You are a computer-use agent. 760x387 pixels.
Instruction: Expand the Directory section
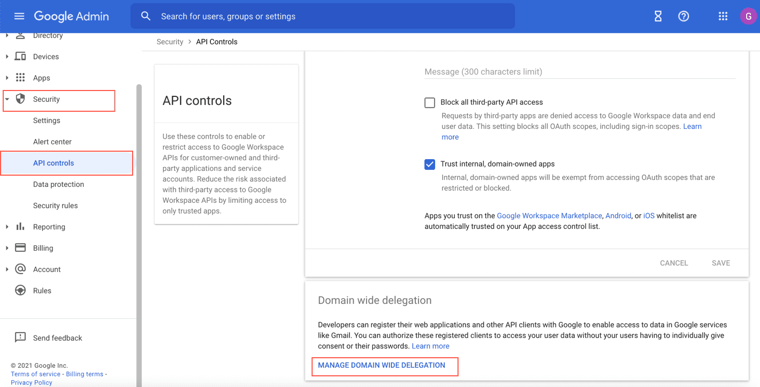[7, 35]
